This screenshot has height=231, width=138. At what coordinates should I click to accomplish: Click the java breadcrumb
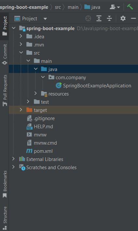pos(92,7)
